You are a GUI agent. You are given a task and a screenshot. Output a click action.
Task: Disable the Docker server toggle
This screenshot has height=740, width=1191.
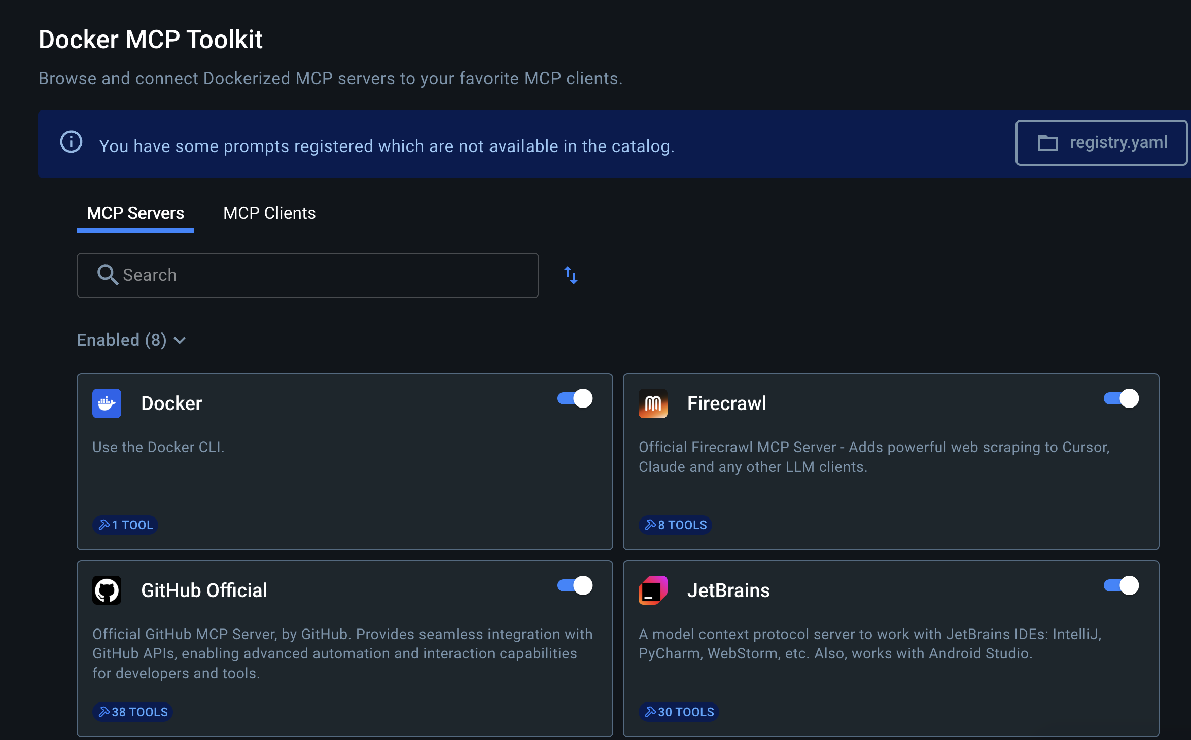575,398
